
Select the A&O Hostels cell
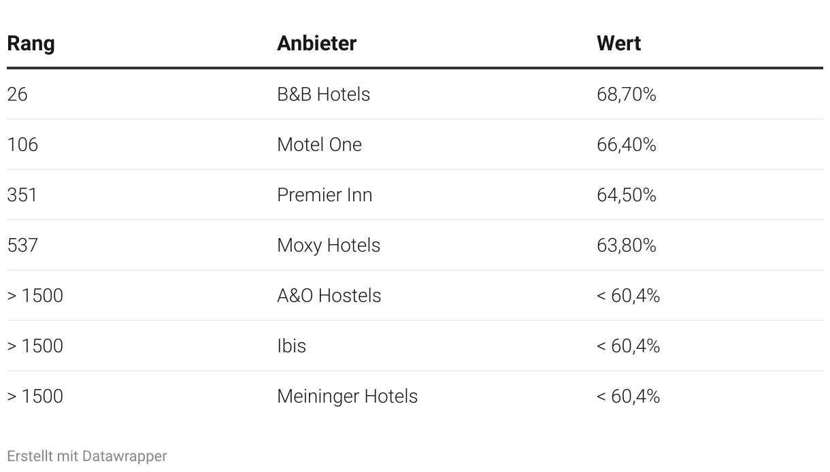[x=329, y=295]
